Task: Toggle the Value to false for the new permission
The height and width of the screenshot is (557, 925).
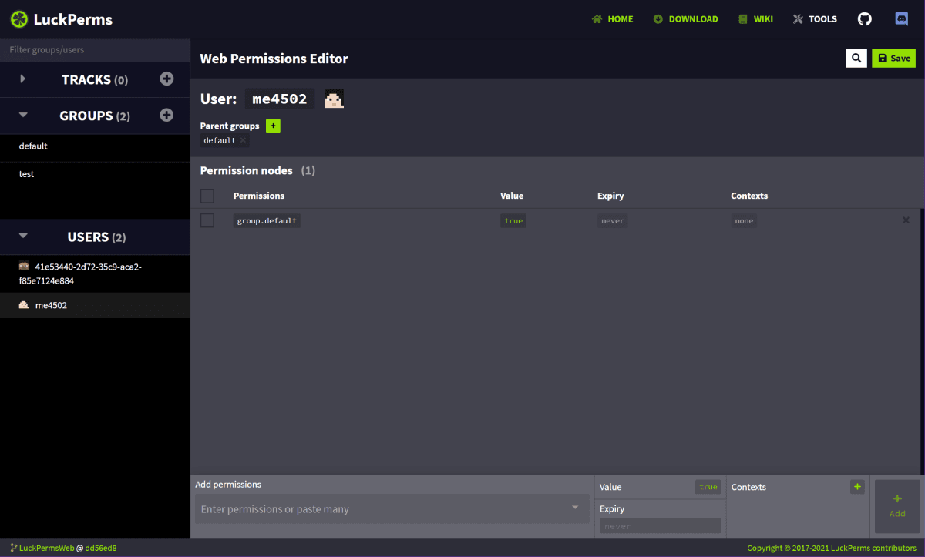Action: 708,487
